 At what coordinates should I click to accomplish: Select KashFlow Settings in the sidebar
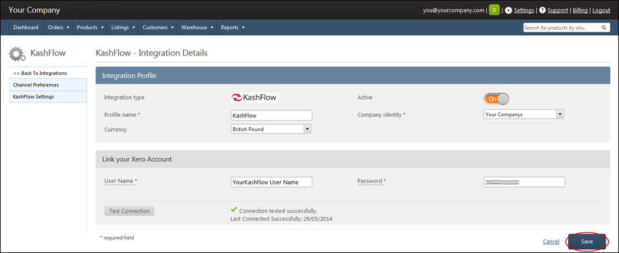point(47,97)
